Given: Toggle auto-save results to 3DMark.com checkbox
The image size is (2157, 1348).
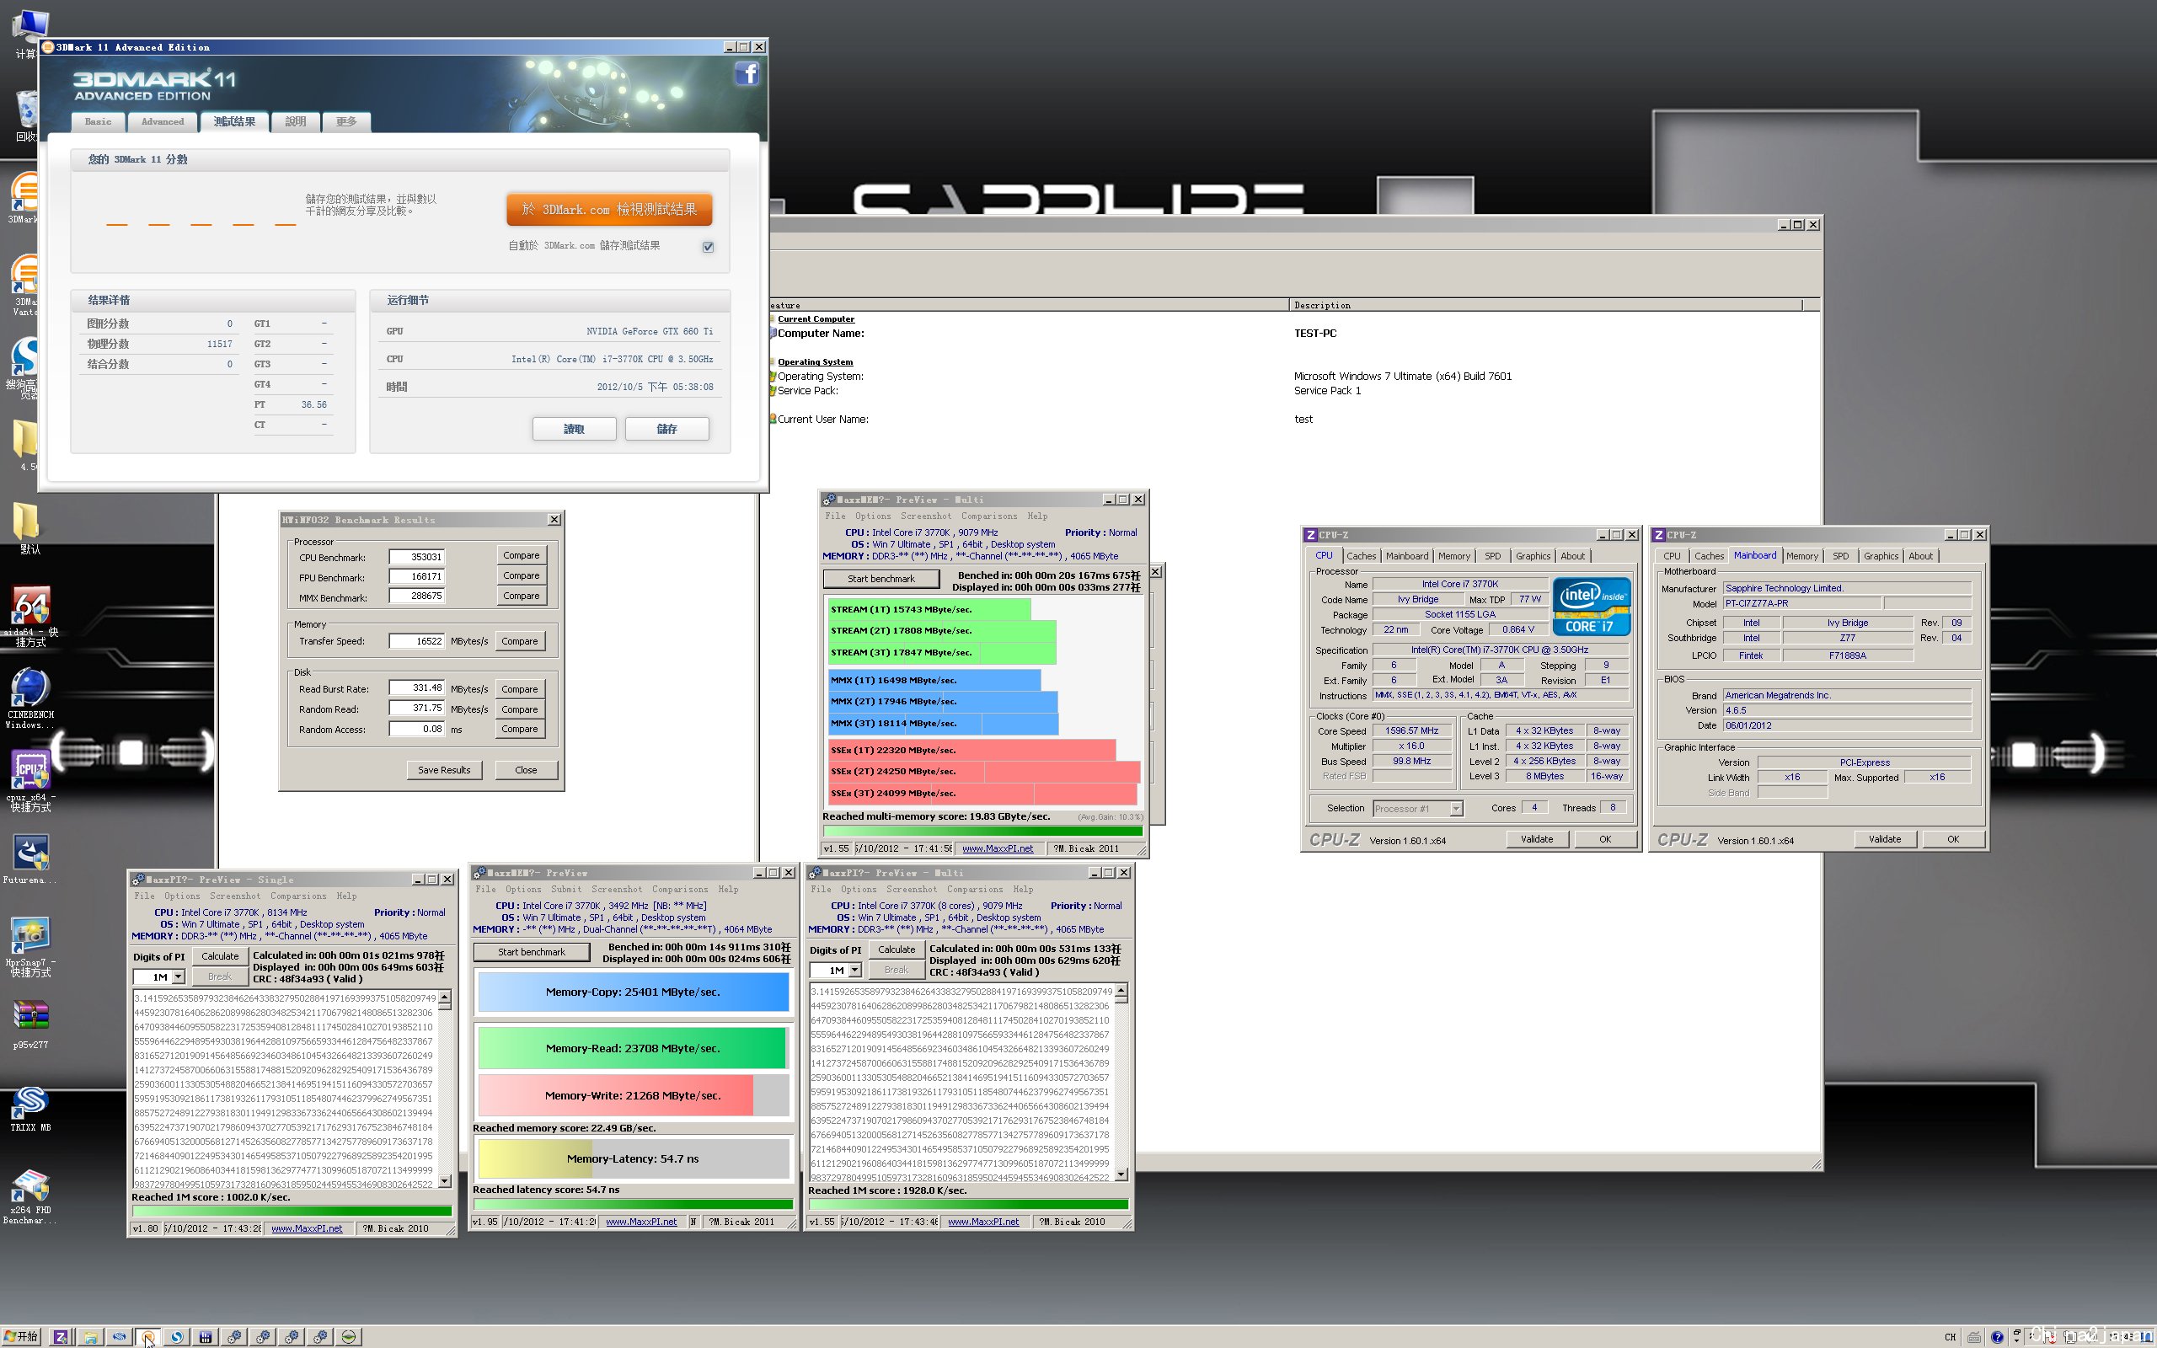Looking at the screenshot, I should pos(709,247).
